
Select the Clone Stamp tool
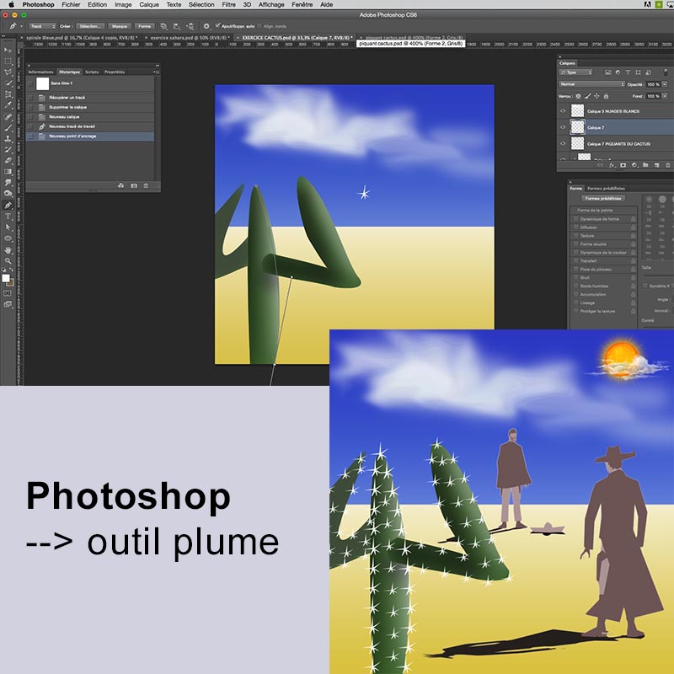[x=8, y=138]
